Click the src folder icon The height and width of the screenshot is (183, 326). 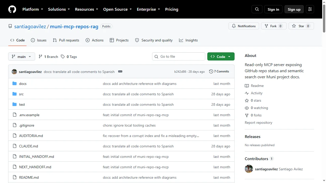[x=15, y=94]
